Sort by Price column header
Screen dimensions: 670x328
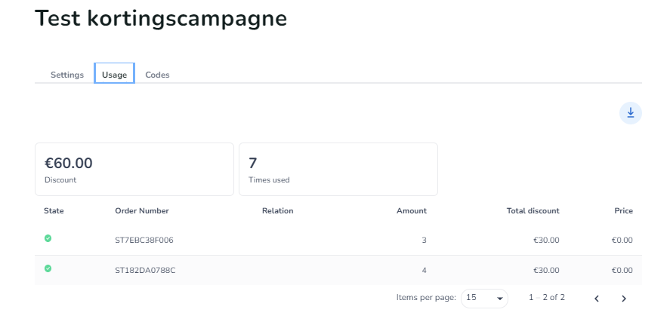(x=623, y=211)
